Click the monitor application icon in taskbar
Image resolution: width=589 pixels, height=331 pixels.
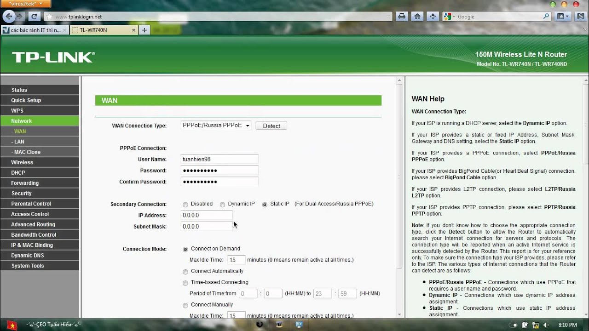(299, 325)
